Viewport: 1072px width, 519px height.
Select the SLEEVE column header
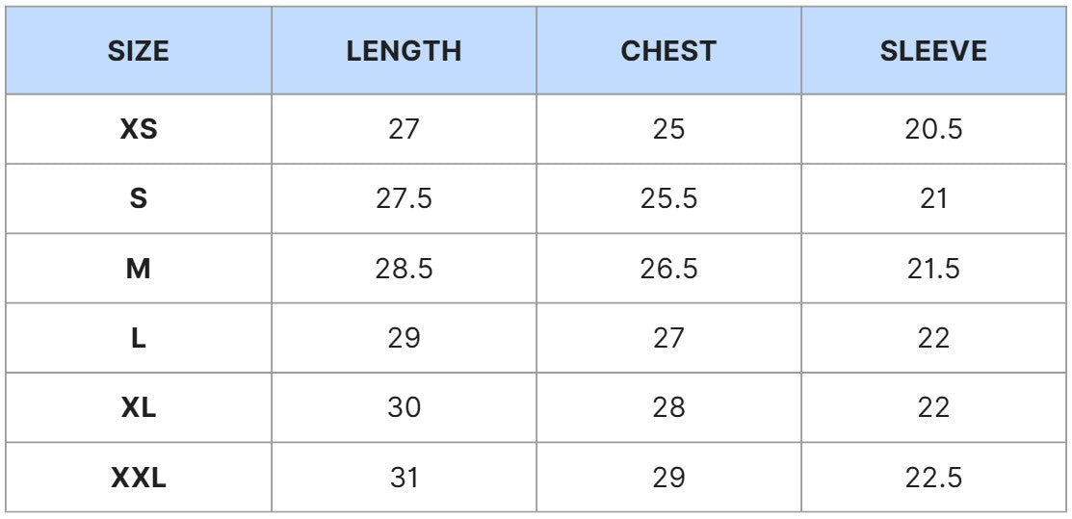(x=933, y=51)
